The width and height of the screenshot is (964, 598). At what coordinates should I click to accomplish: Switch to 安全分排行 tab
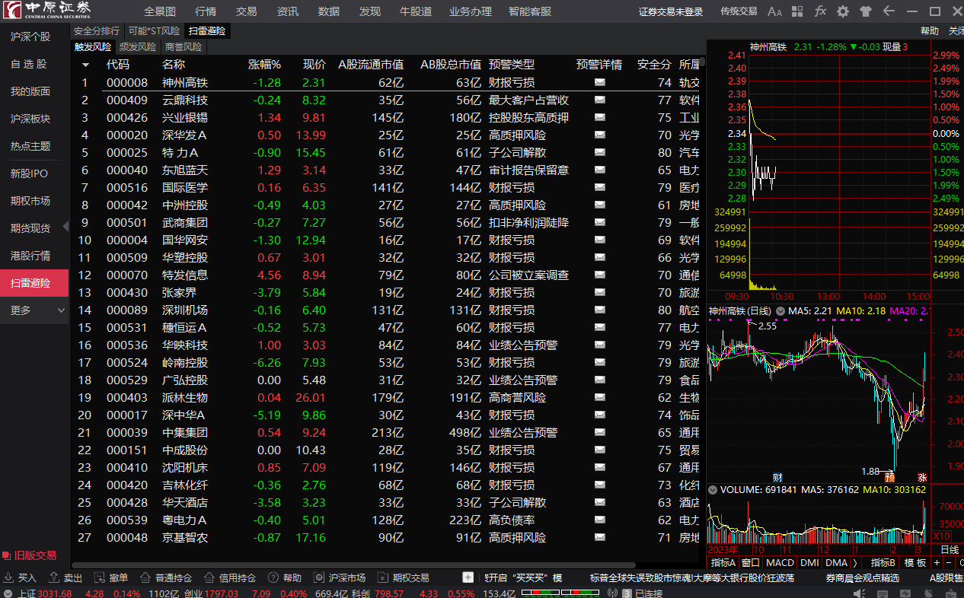pyautogui.click(x=97, y=31)
